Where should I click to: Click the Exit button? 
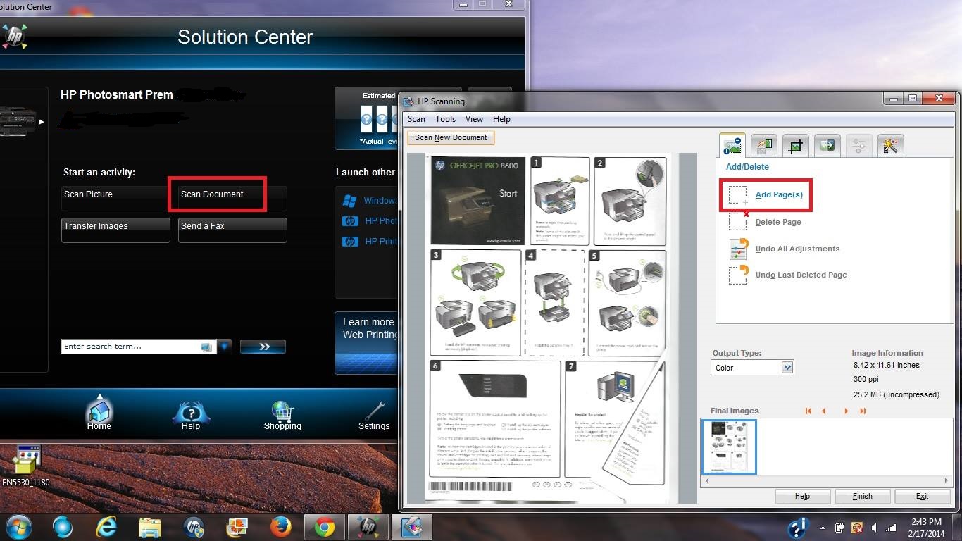coord(922,496)
